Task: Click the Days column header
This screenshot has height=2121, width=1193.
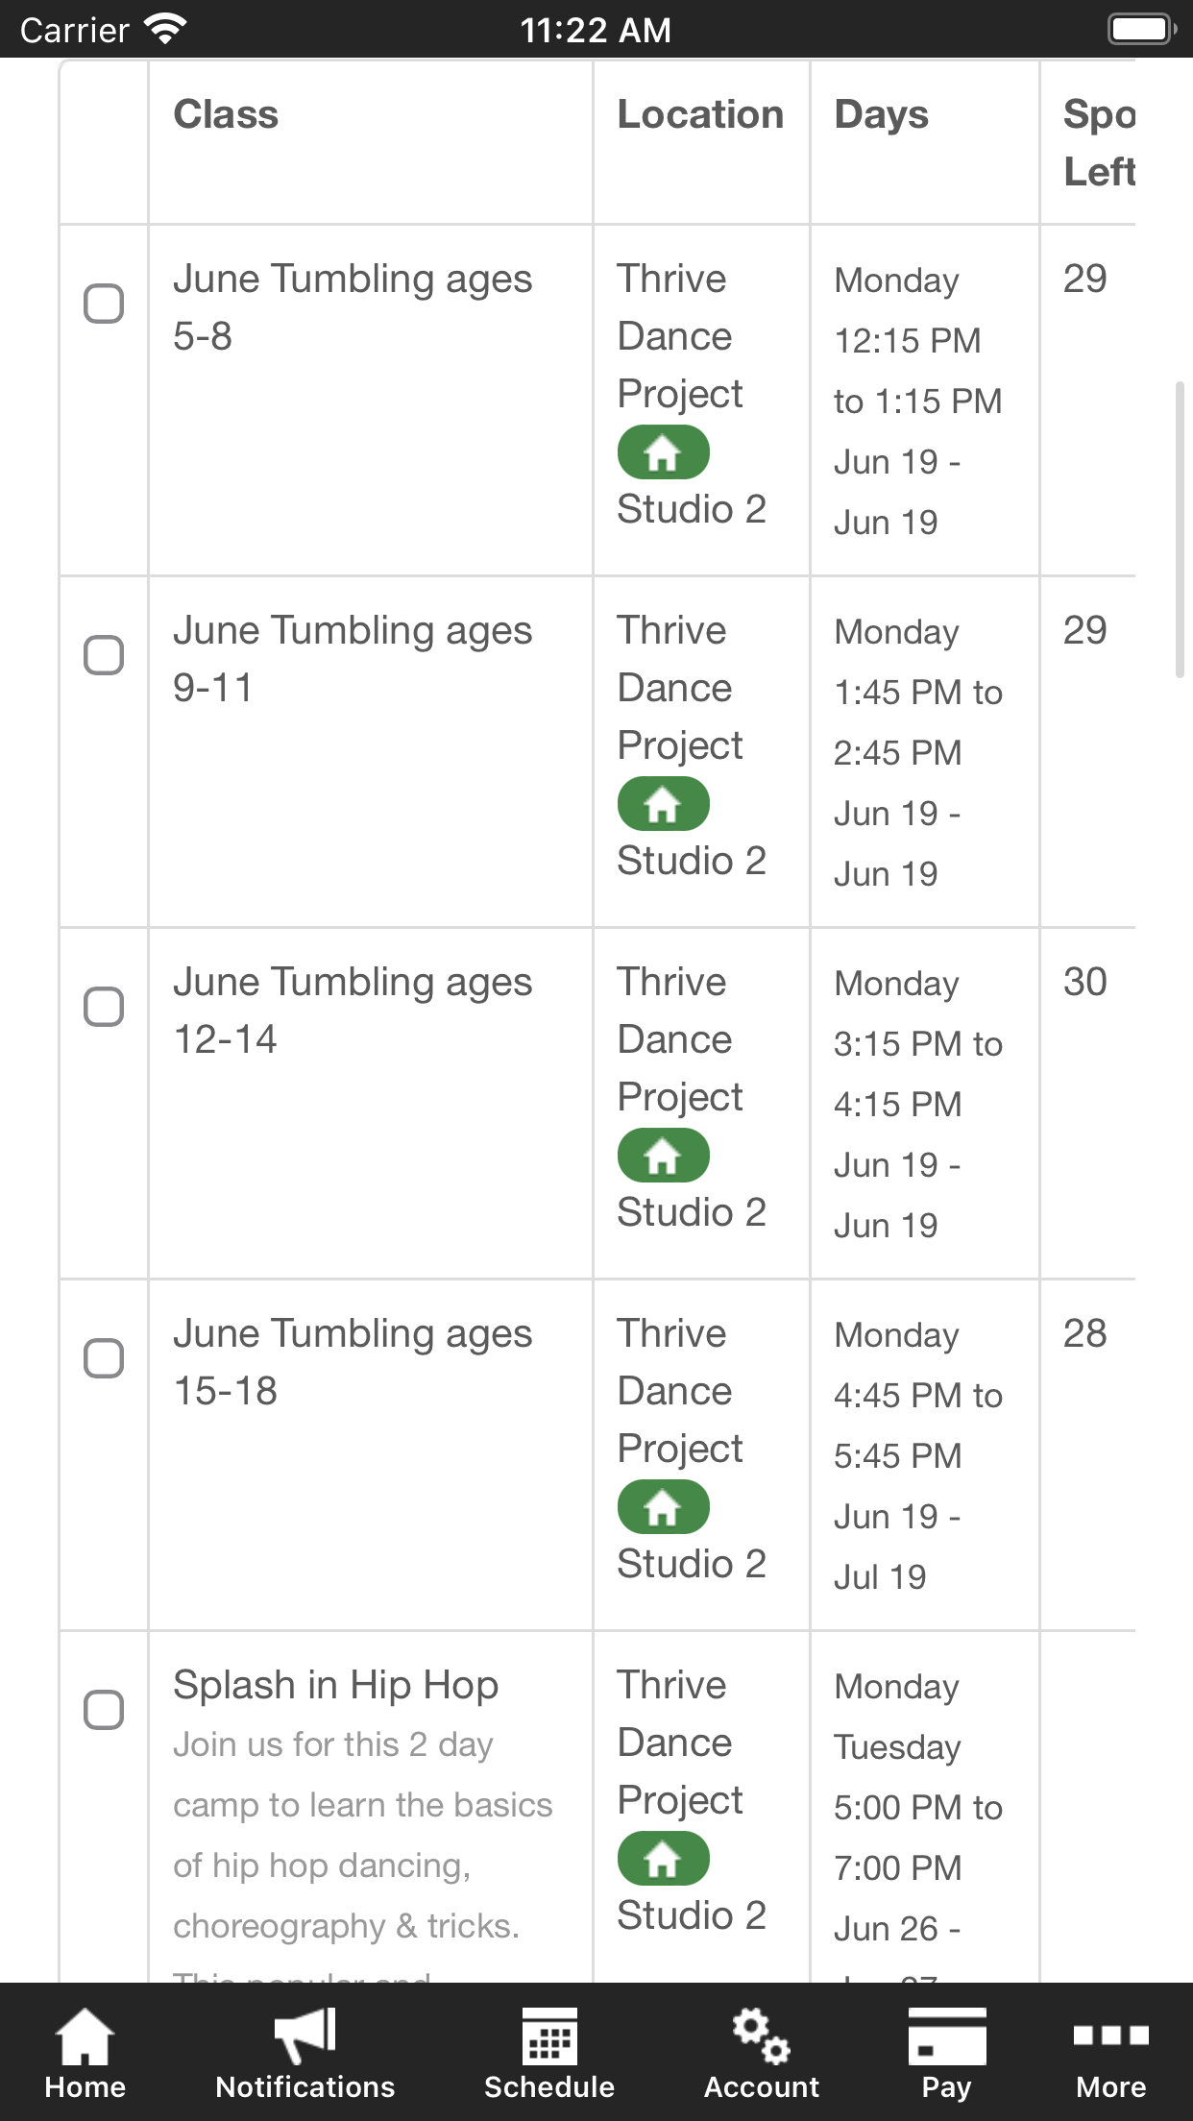Action: (x=881, y=114)
